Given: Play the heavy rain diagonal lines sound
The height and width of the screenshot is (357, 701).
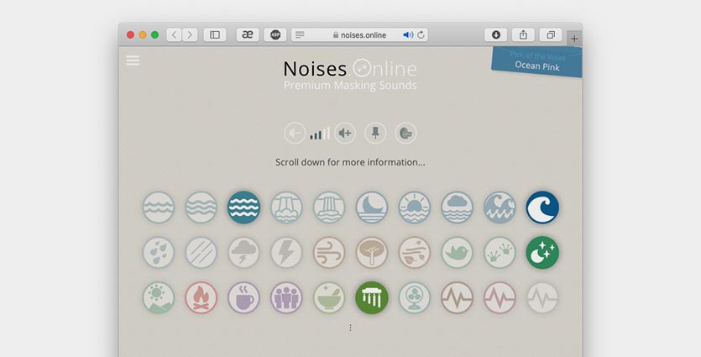Looking at the screenshot, I should pyautogui.click(x=201, y=253).
